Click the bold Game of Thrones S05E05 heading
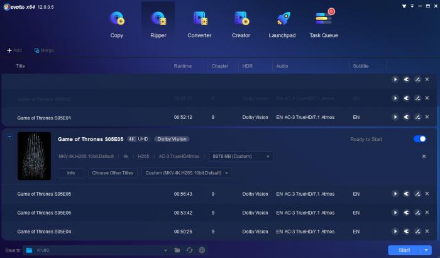Image resolution: width=440 pixels, height=258 pixels. click(x=91, y=139)
